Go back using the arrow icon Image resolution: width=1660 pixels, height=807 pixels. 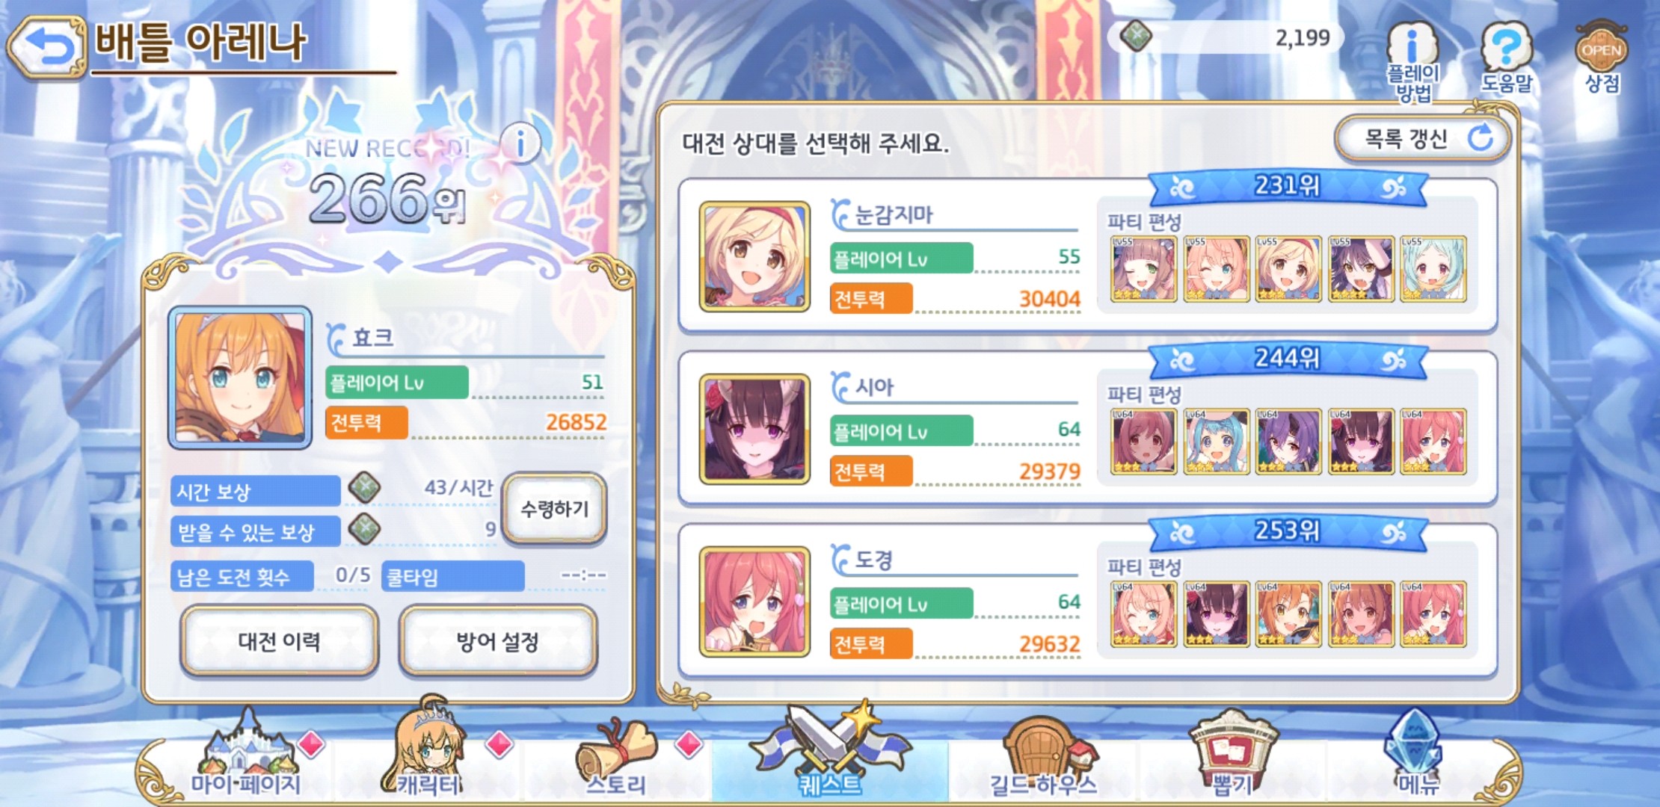coord(46,47)
